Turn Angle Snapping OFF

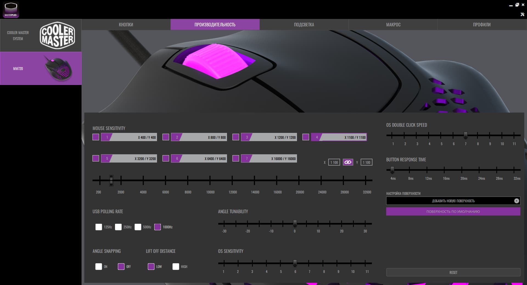click(x=121, y=267)
